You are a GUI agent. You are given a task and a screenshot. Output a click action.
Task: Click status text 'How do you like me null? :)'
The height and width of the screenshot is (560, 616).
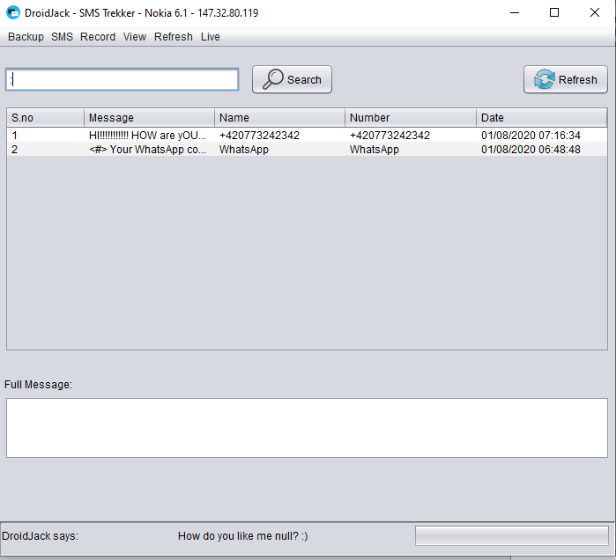tap(242, 536)
